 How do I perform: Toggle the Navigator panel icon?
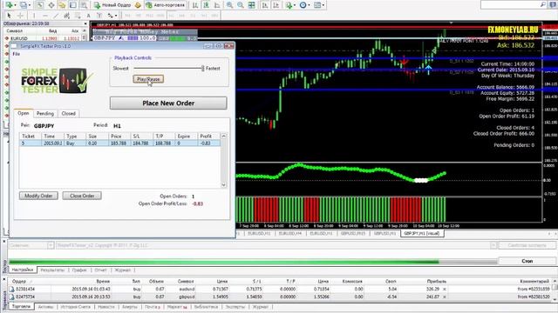[x=62, y=5]
